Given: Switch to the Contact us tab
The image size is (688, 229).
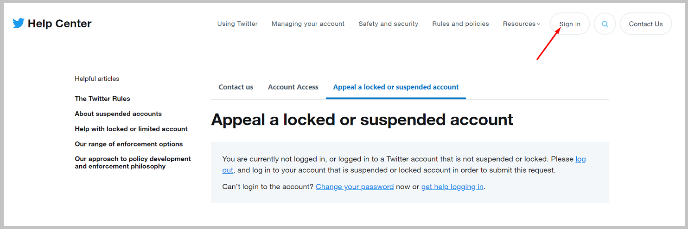Looking at the screenshot, I should click(x=236, y=87).
